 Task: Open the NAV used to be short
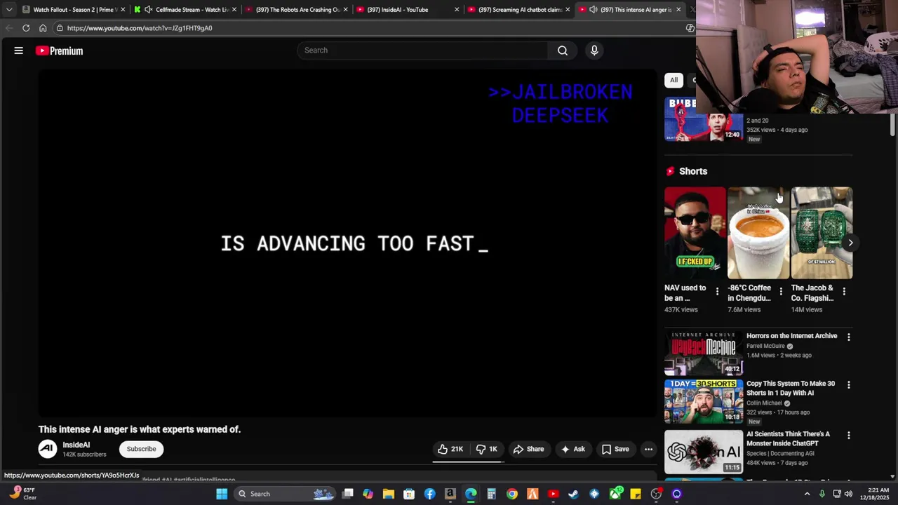point(695,233)
